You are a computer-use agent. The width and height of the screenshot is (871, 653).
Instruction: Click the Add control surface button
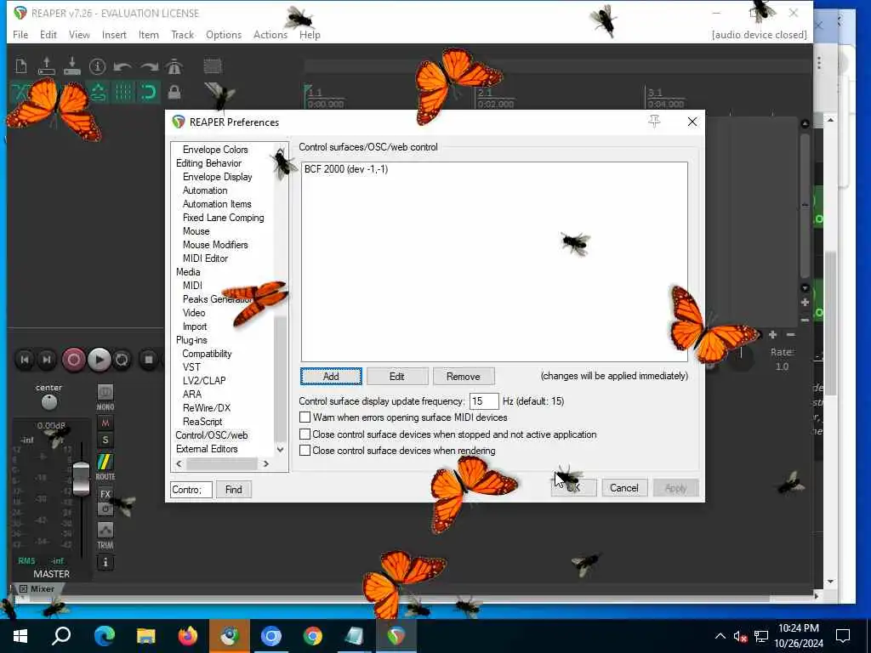tap(331, 377)
